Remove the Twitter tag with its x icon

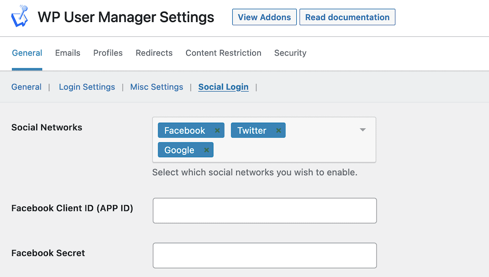279,130
